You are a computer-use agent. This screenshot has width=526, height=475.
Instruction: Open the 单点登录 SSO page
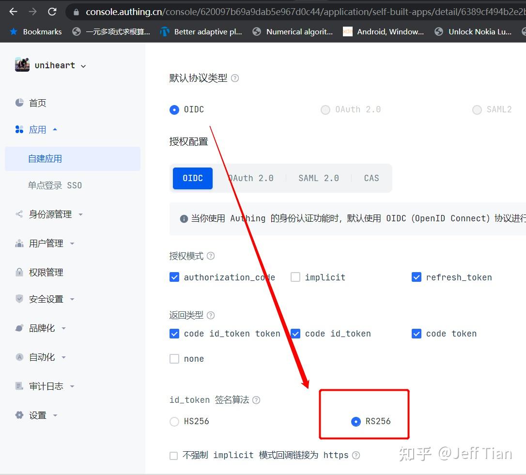[x=56, y=185]
